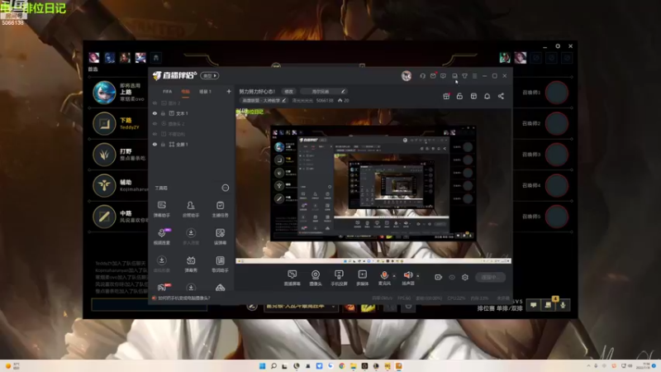Image resolution: width=661 pixels, height=372 pixels.
Task: Start recording with the camcorder icon
Action: [439, 277]
